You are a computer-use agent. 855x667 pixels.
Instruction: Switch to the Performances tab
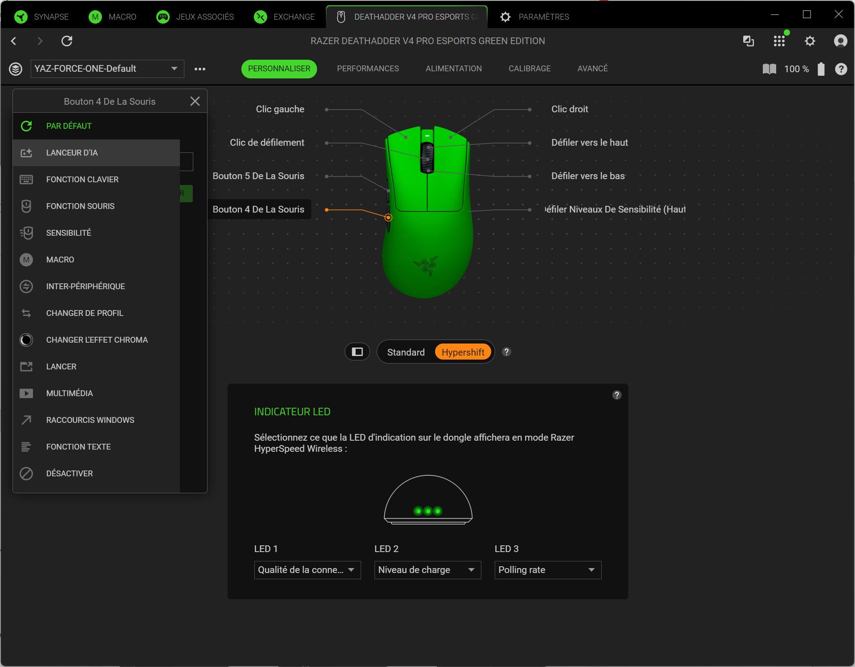(x=368, y=69)
